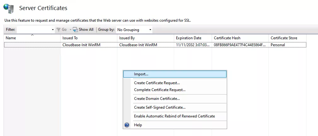Click the Certificate Hash column header
This screenshot has height=136, width=318.
point(227,38)
